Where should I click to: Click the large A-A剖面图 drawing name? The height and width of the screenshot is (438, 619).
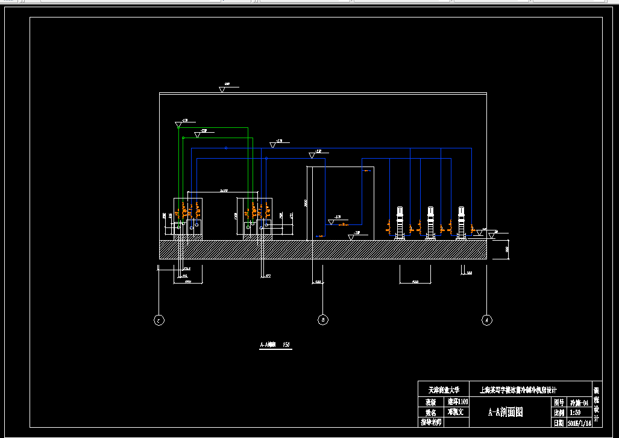tap(505, 412)
